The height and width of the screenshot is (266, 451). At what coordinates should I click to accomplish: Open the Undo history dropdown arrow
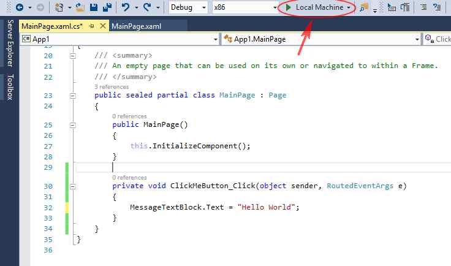pos(136,7)
